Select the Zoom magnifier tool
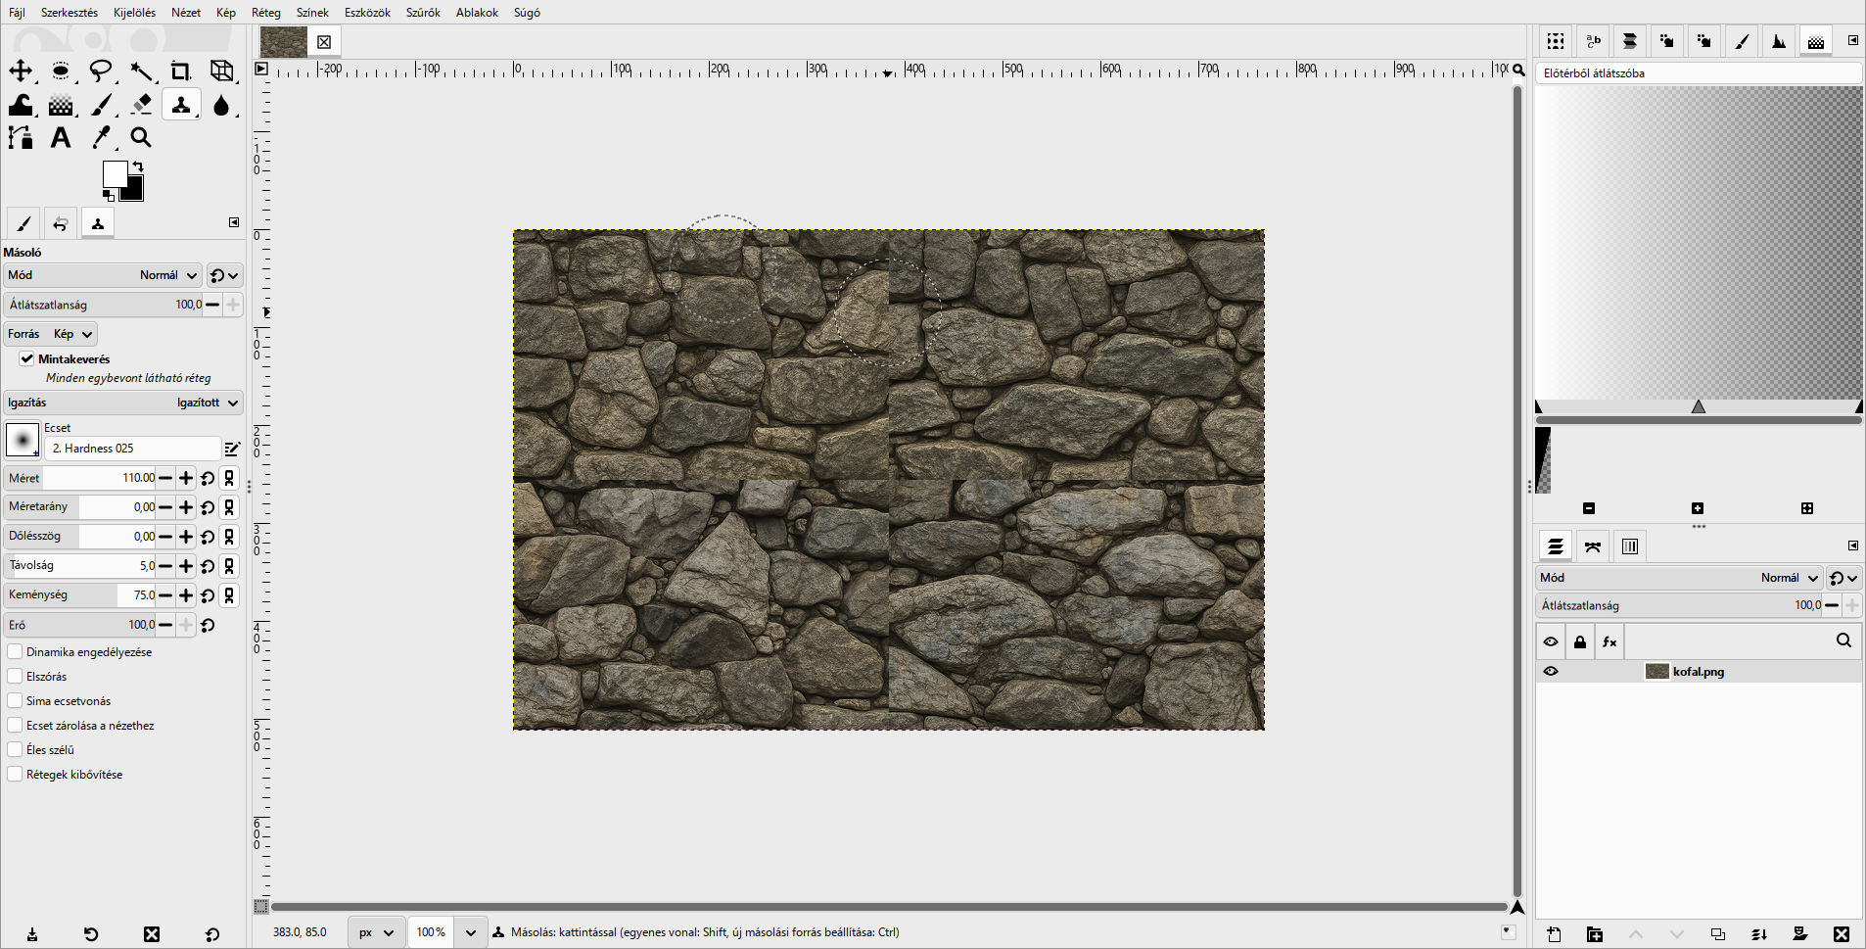This screenshot has height=949, width=1866. [x=141, y=138]
